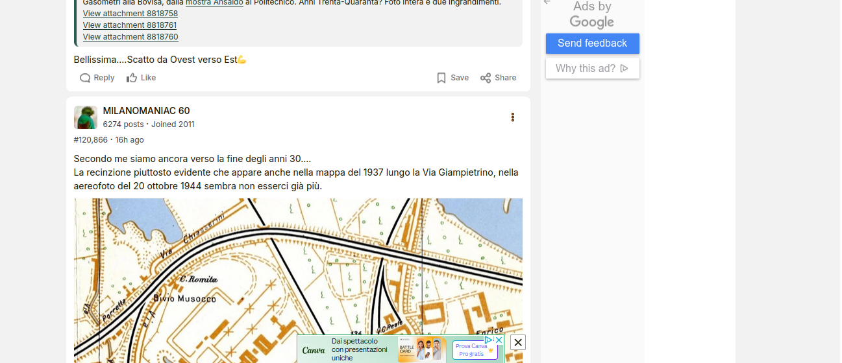Open MILANOMANIAC 60's avatar picture

point(86,117)
